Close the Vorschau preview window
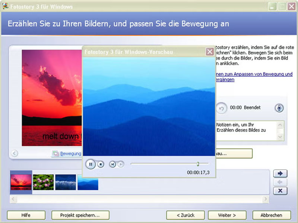This screenshot has height=223, width=298. (210, 52)
